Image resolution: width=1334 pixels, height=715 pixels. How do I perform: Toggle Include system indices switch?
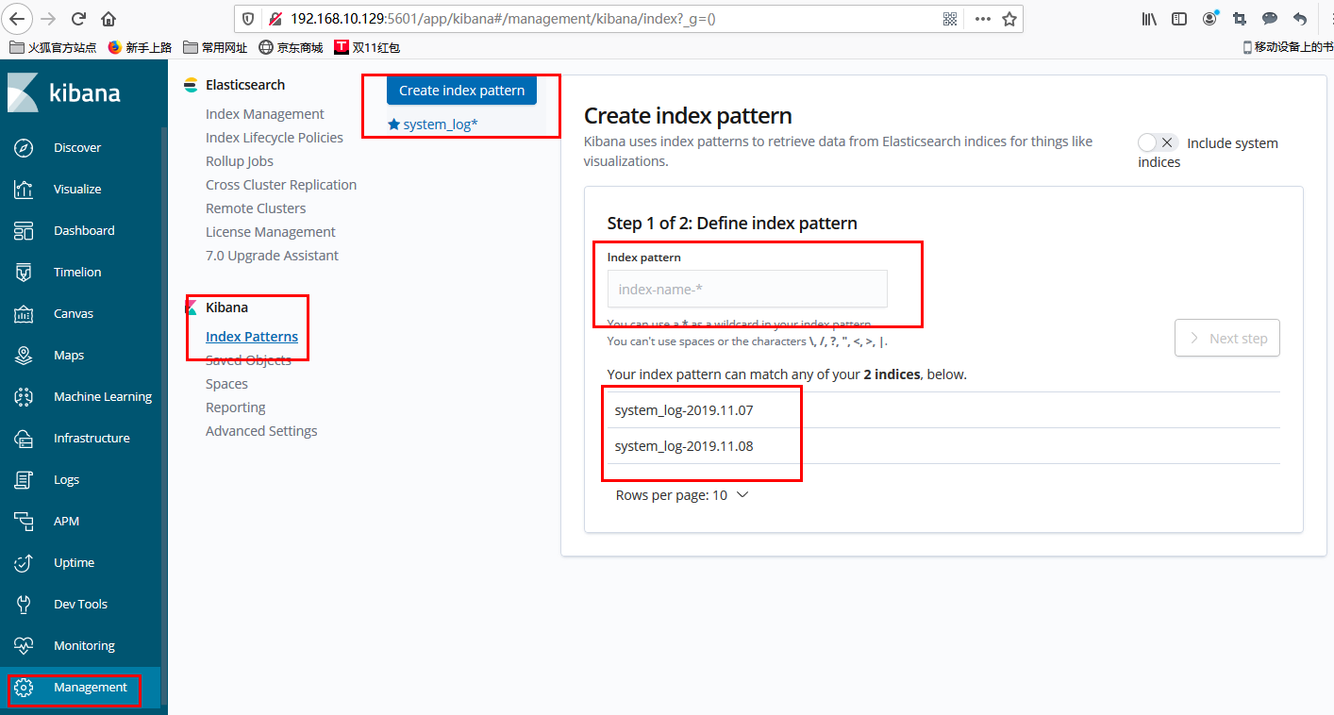pyautogui.click(x=1158, y=142)
